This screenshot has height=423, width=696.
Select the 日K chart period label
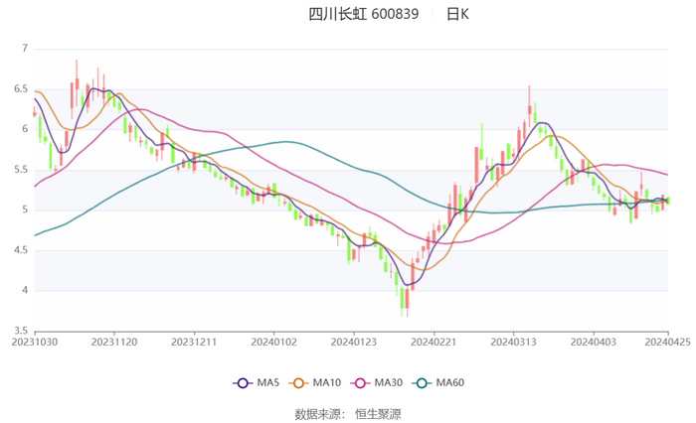457,15
